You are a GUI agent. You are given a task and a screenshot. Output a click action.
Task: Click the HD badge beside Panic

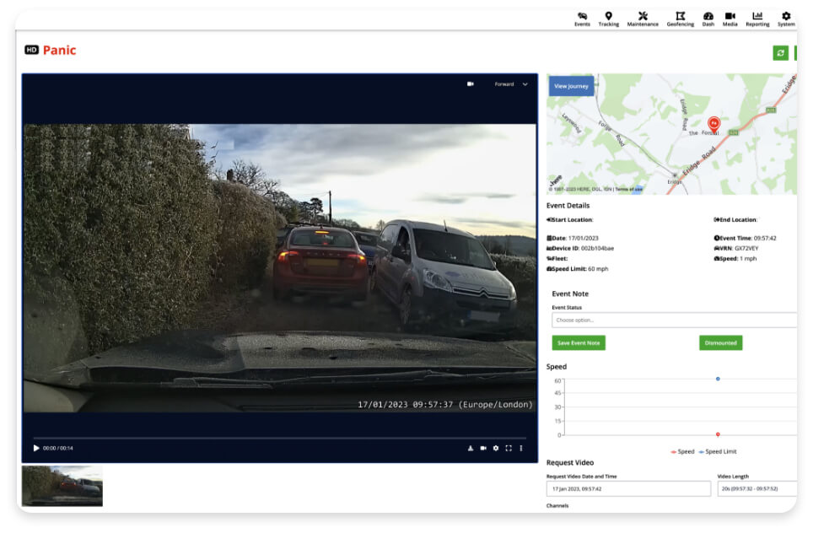32,50
